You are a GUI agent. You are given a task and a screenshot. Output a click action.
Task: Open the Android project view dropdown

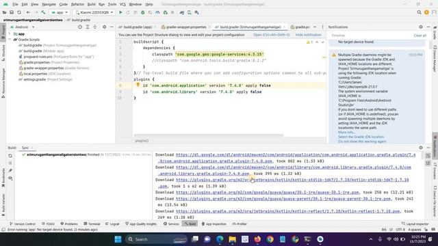click(x=23, y=27)
